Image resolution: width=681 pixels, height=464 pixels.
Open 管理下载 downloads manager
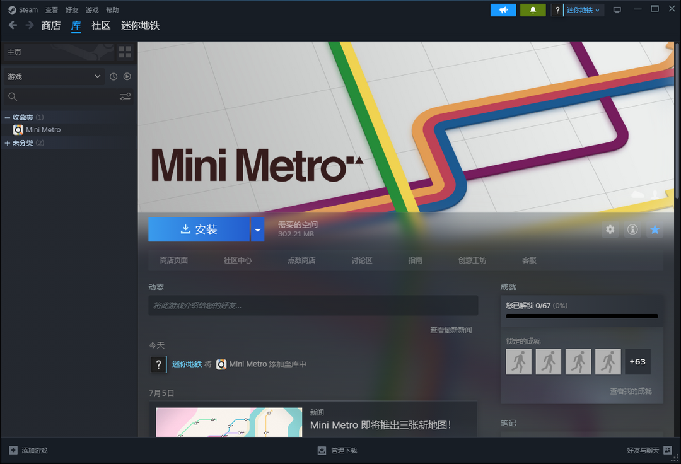coord(337,451)
